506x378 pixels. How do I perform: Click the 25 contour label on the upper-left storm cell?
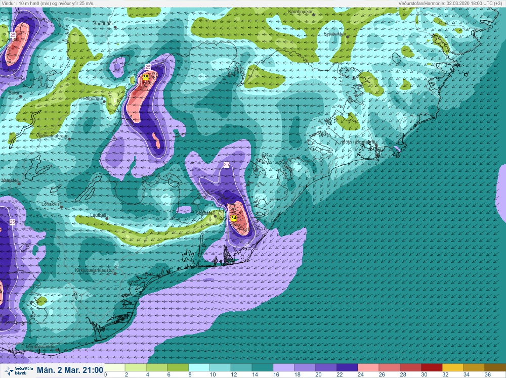(13, 35)
